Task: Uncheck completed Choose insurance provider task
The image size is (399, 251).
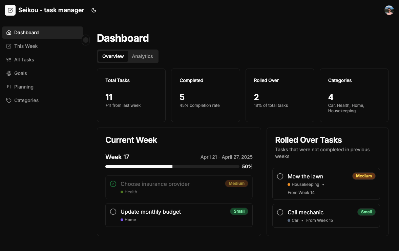Action: coord(113,184)
